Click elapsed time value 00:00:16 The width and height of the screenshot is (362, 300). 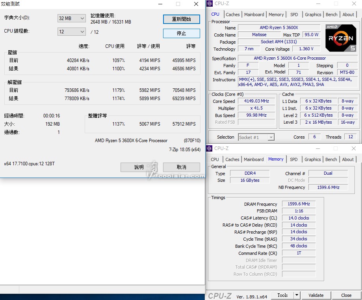pos(52,116)
